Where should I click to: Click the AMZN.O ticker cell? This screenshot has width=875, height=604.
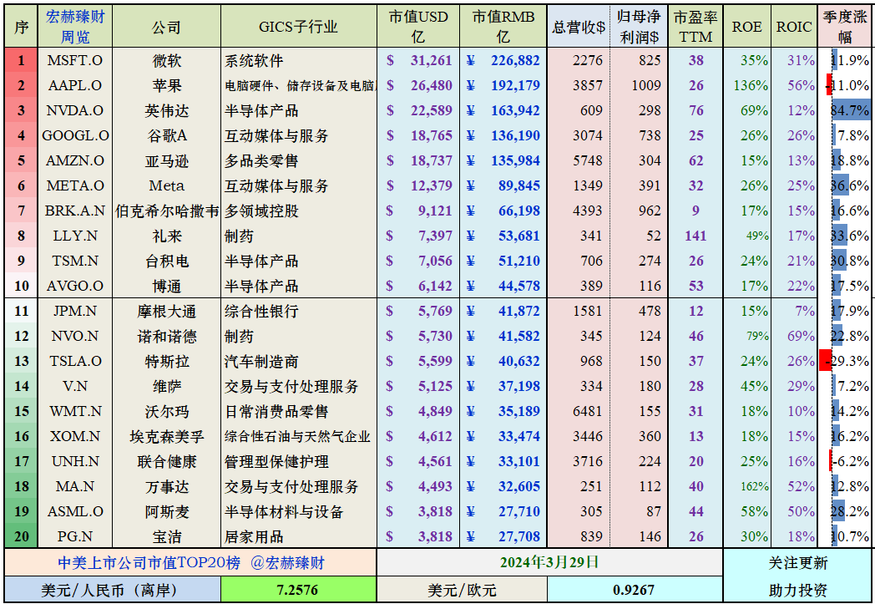[x=75, y=160]
